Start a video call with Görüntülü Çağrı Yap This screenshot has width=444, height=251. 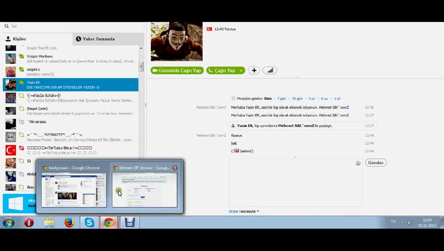point(177,71)
